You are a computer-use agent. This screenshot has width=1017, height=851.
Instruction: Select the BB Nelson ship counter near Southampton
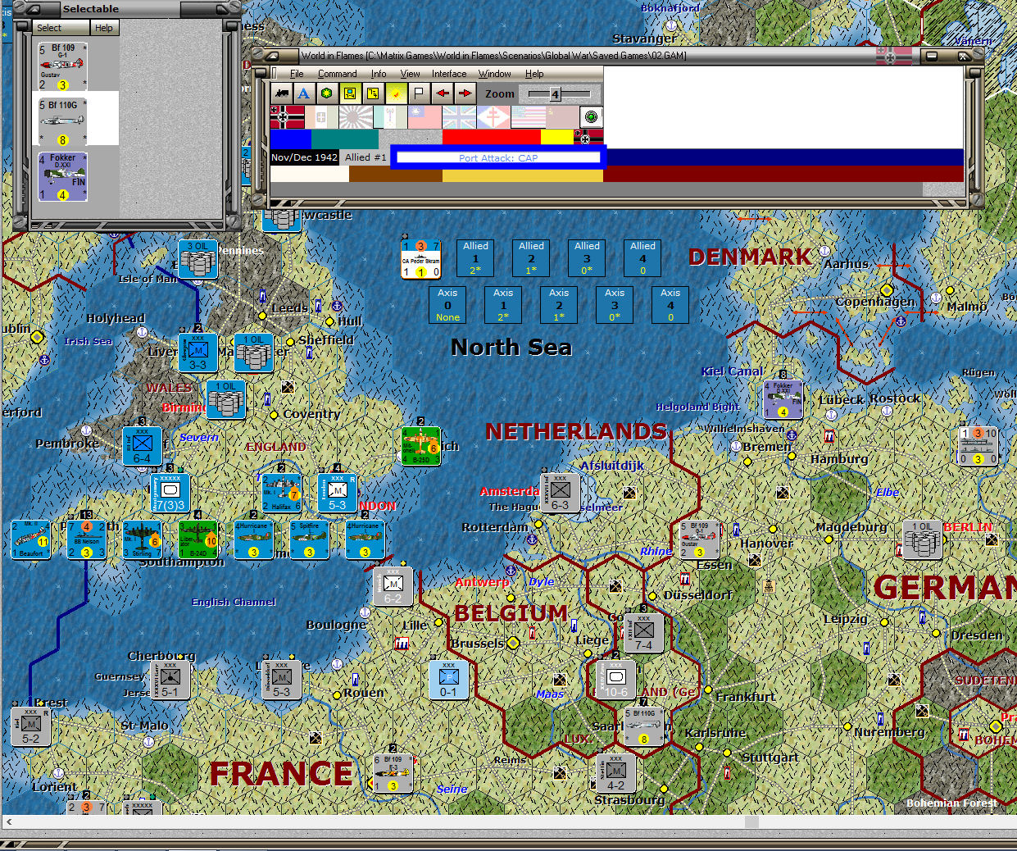(86, 539)
